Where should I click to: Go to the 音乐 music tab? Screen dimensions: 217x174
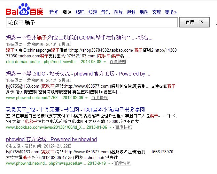[x=105, y=12]
